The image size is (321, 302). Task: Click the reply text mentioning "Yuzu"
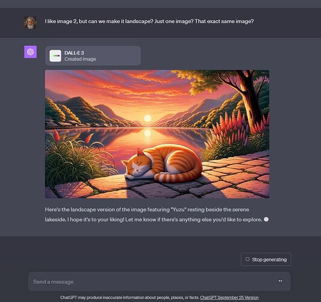(147, 210)
